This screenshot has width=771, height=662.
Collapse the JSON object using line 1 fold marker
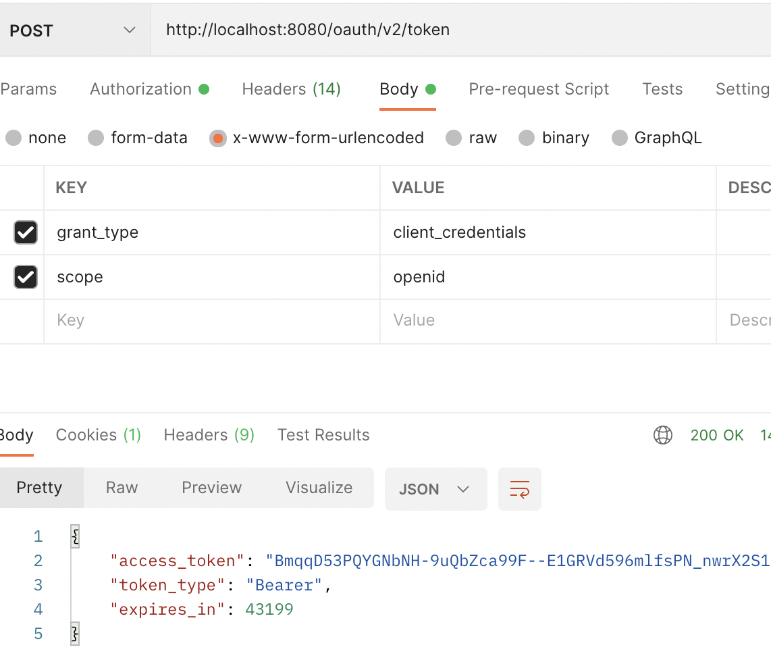click(74, 536)
